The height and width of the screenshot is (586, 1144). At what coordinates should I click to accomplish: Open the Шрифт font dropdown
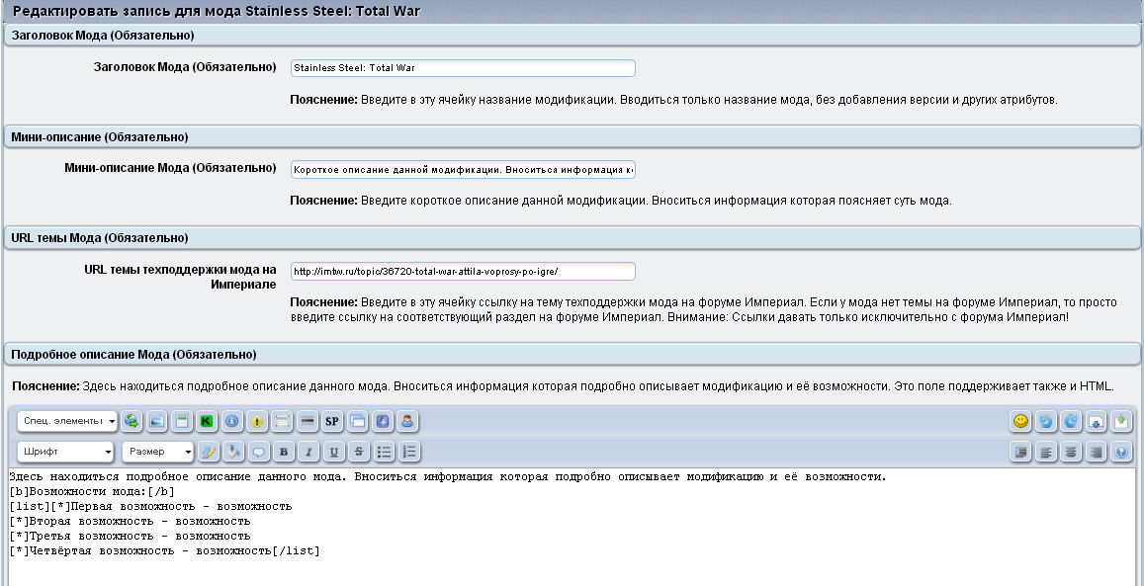coord(65,452)
